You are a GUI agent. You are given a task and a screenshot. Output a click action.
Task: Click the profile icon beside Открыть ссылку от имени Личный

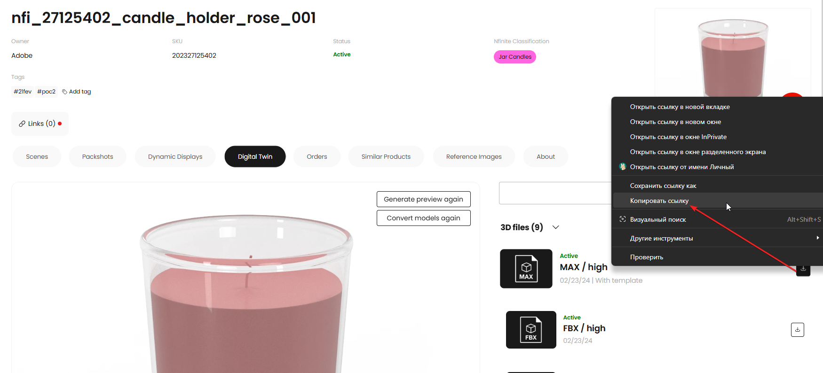click(x=622, y=167)
